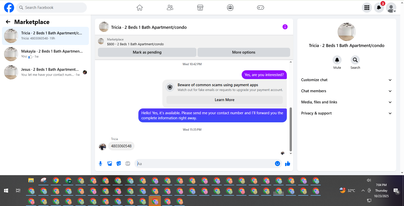404x206 pixels.
Task: Open the Gaming controller icon
Action: pyautogui.click(x=261, y=8)
